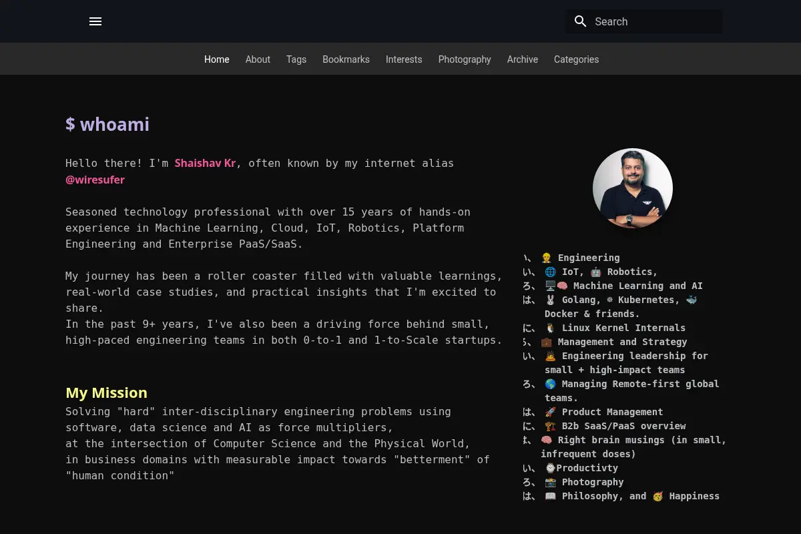The height and width of the screenshot is (534, 801).
Task: Click the watch emoji beside Productivty
Action: pos(551,468)
